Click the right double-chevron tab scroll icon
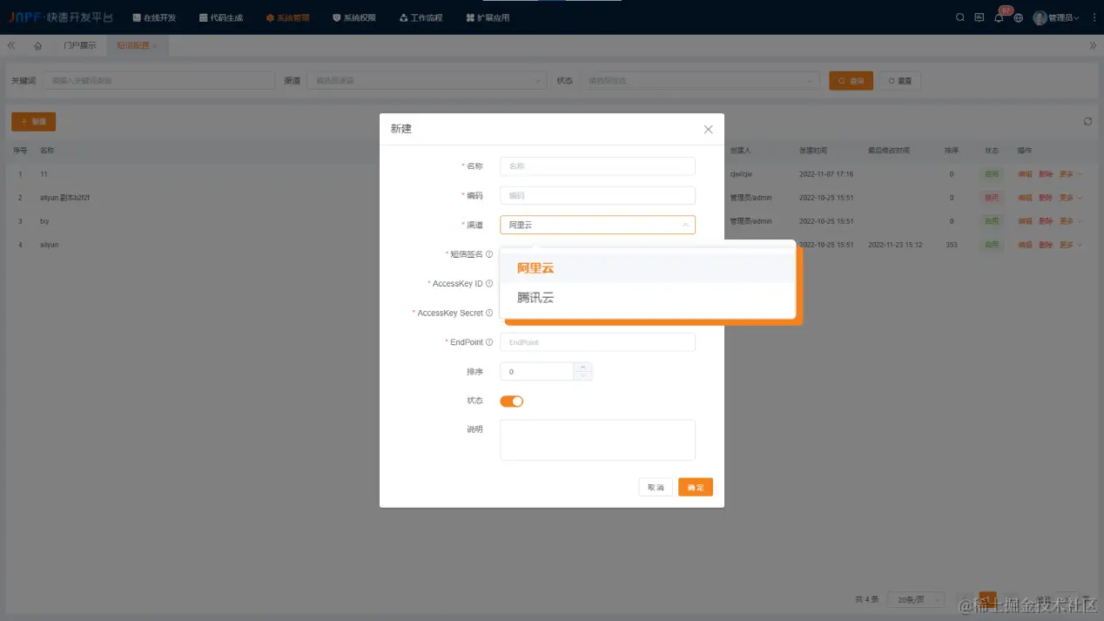The width and height of the screenshot is (1104, 621). [x=1093, y=45]
